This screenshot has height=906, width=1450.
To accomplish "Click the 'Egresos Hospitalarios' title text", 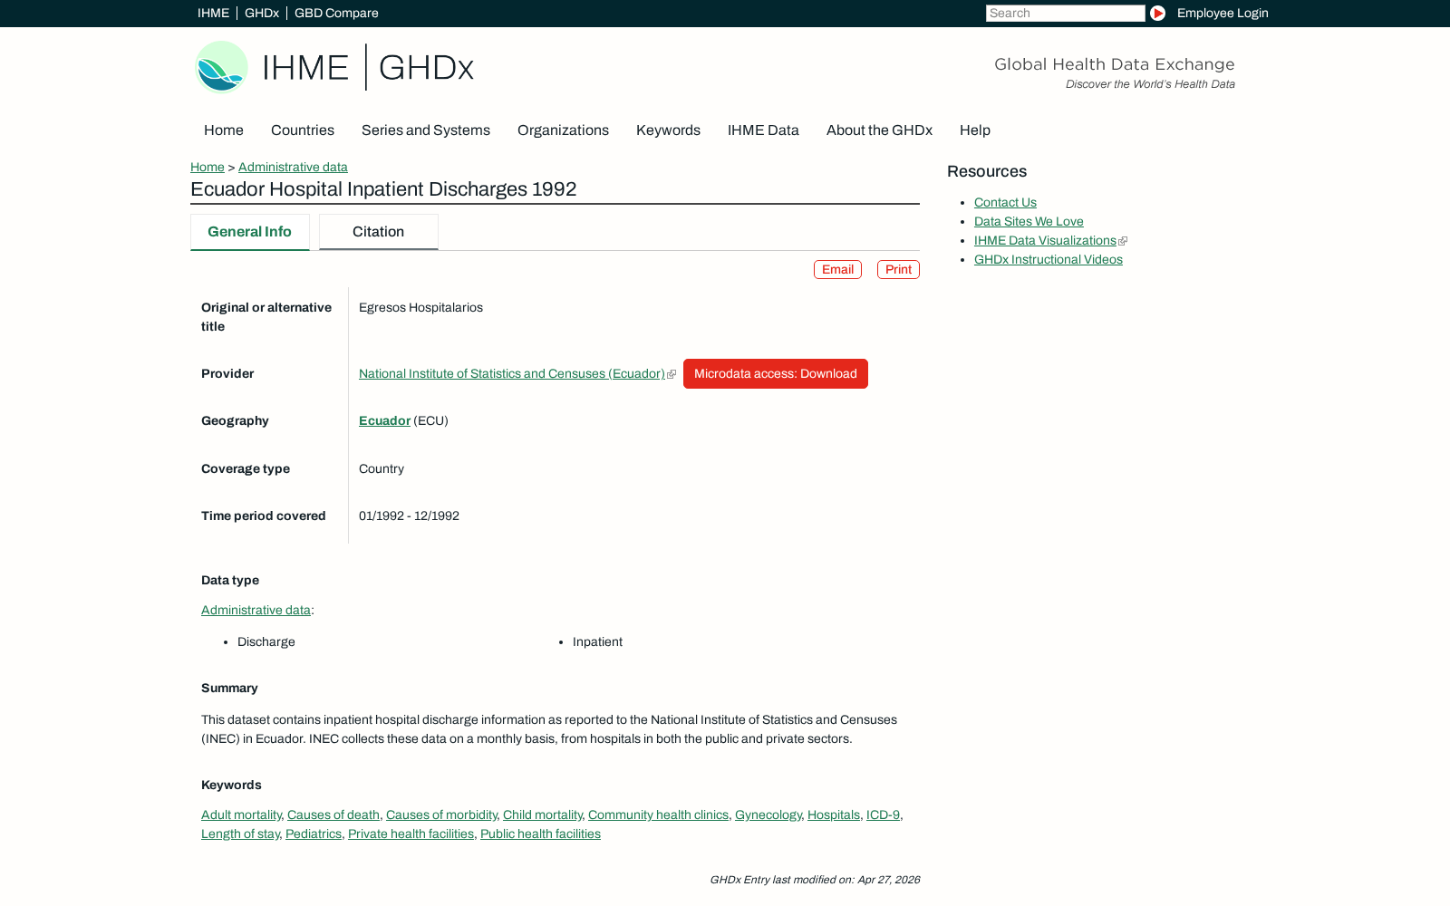I will click(420, 308).
